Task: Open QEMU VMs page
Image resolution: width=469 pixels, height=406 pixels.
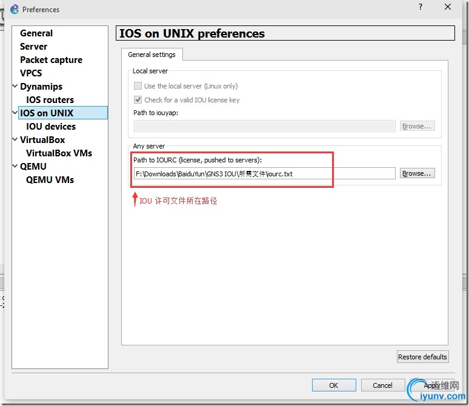Action: [50, 180]
